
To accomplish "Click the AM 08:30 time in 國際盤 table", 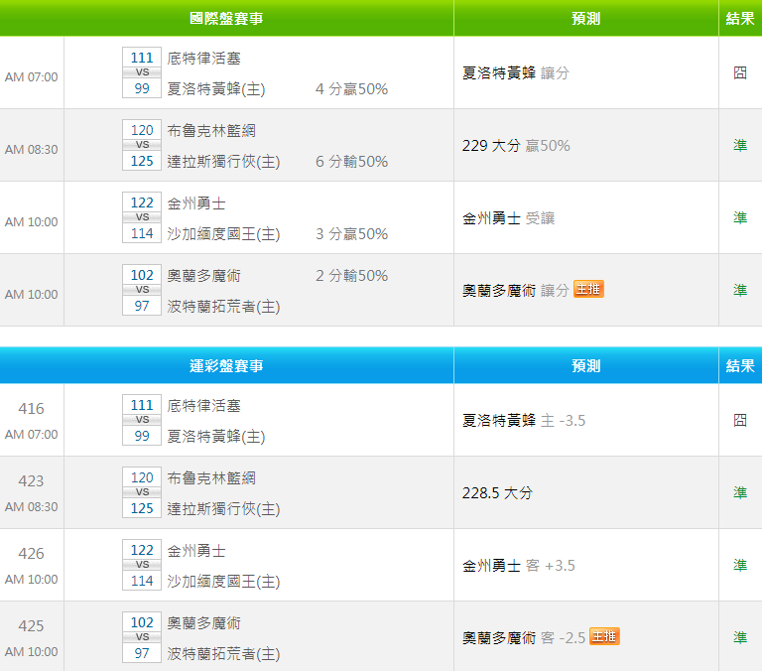I will tap(31, 149).
